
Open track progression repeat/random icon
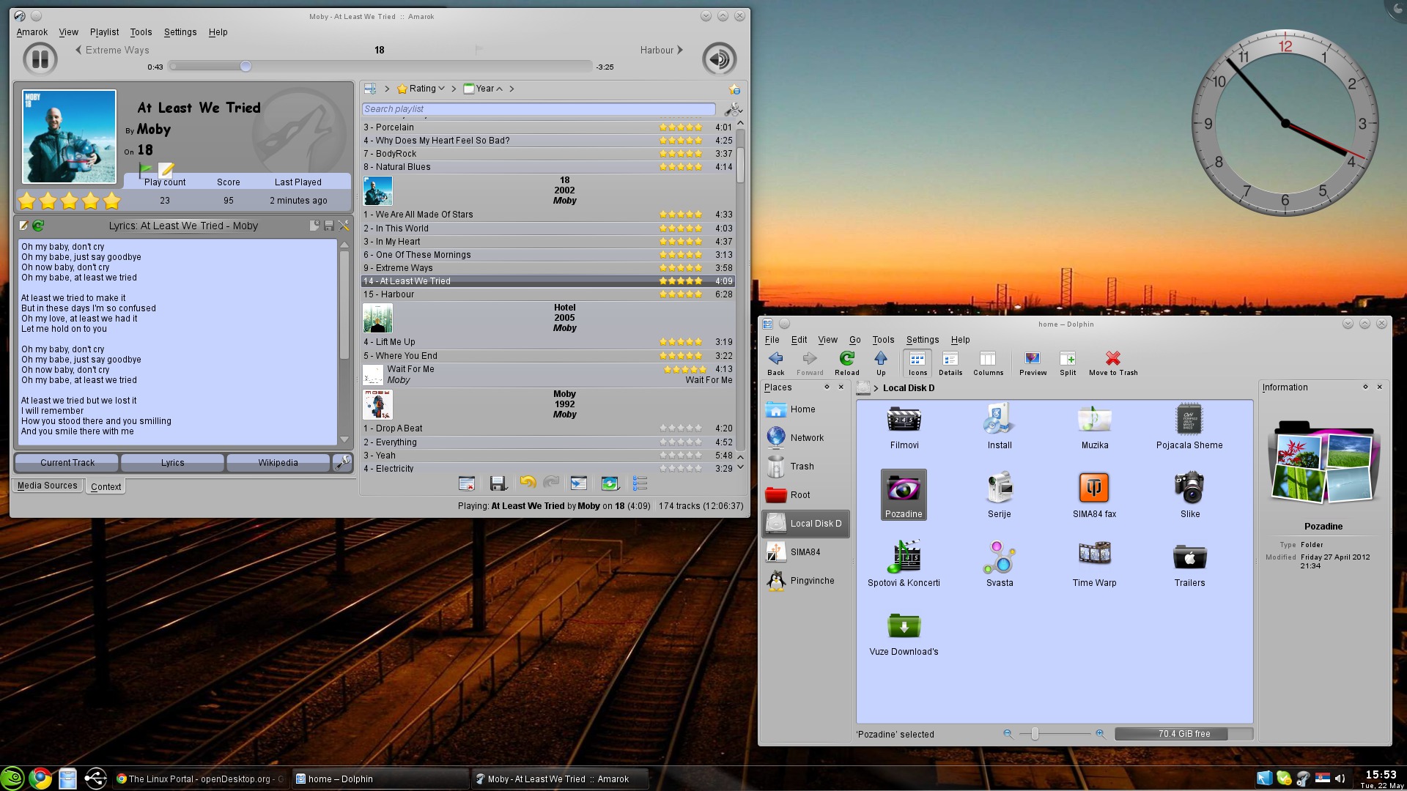tap(610, 483)
